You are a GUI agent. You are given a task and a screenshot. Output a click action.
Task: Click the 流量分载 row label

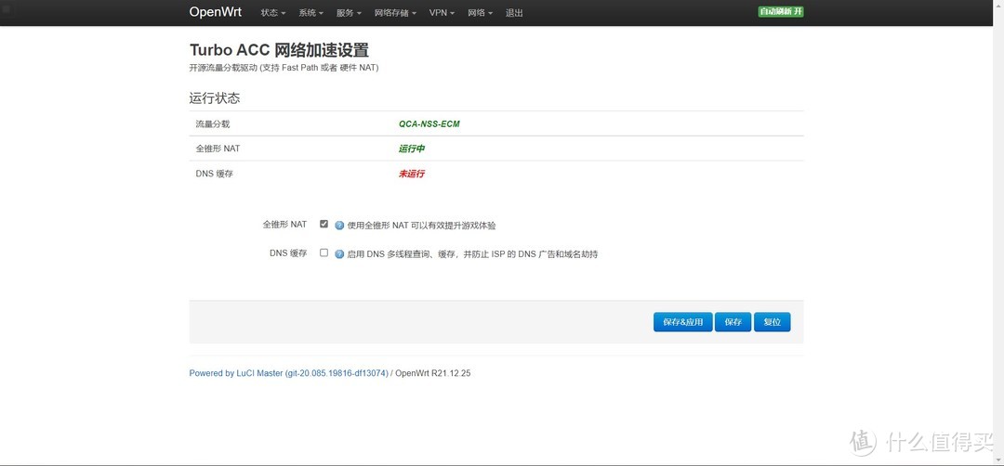213,124
